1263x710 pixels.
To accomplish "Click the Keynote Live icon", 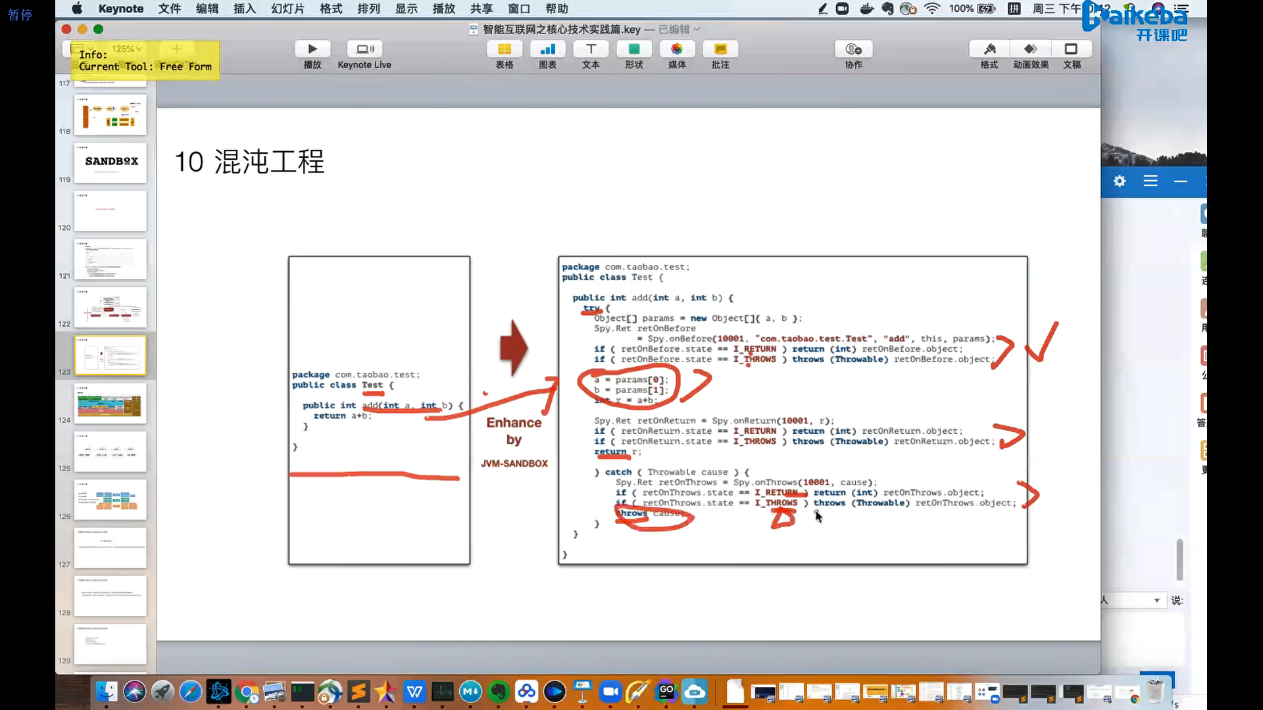I will coord(364,49).
